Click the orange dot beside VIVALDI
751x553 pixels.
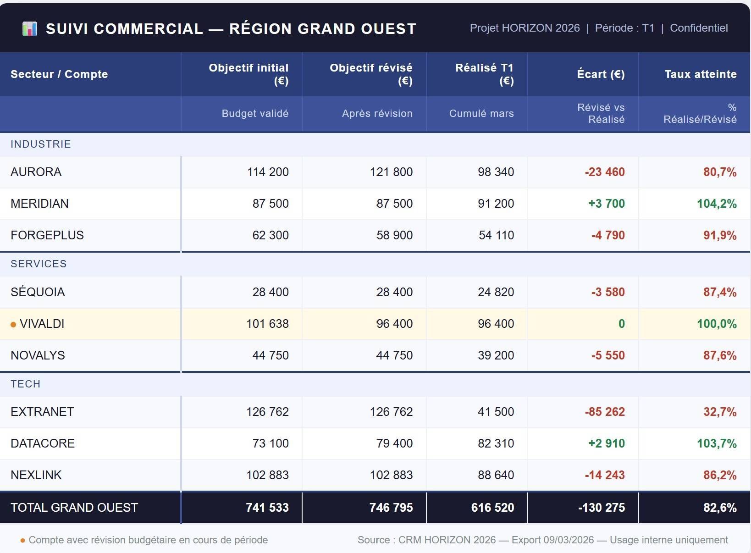pyautogui.click(x=13, y=325)
